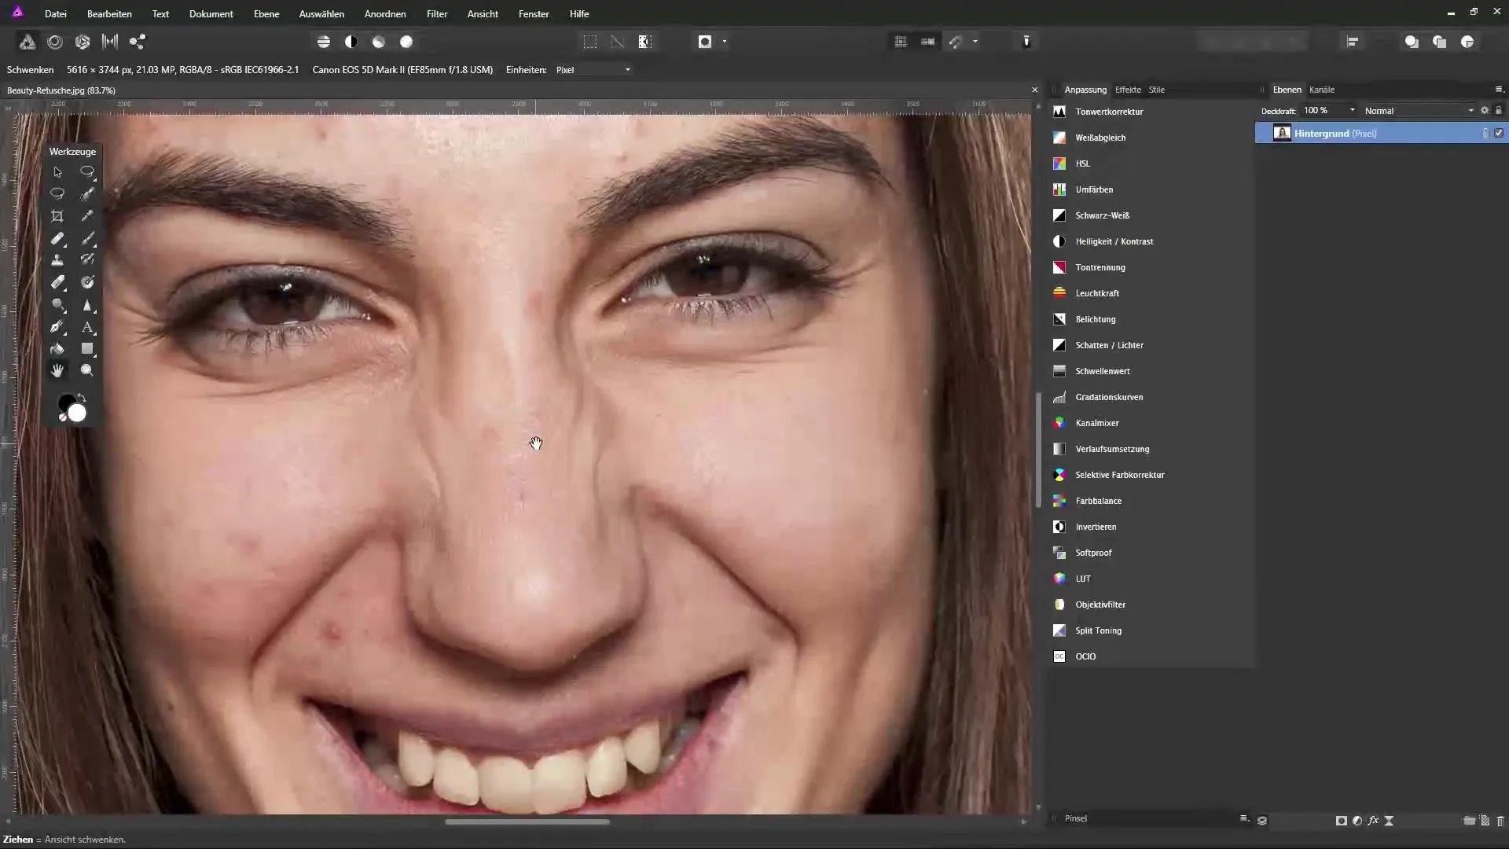Switch to the Stile tab
Screen dimensions: 1509x849
click(1157, 90)
